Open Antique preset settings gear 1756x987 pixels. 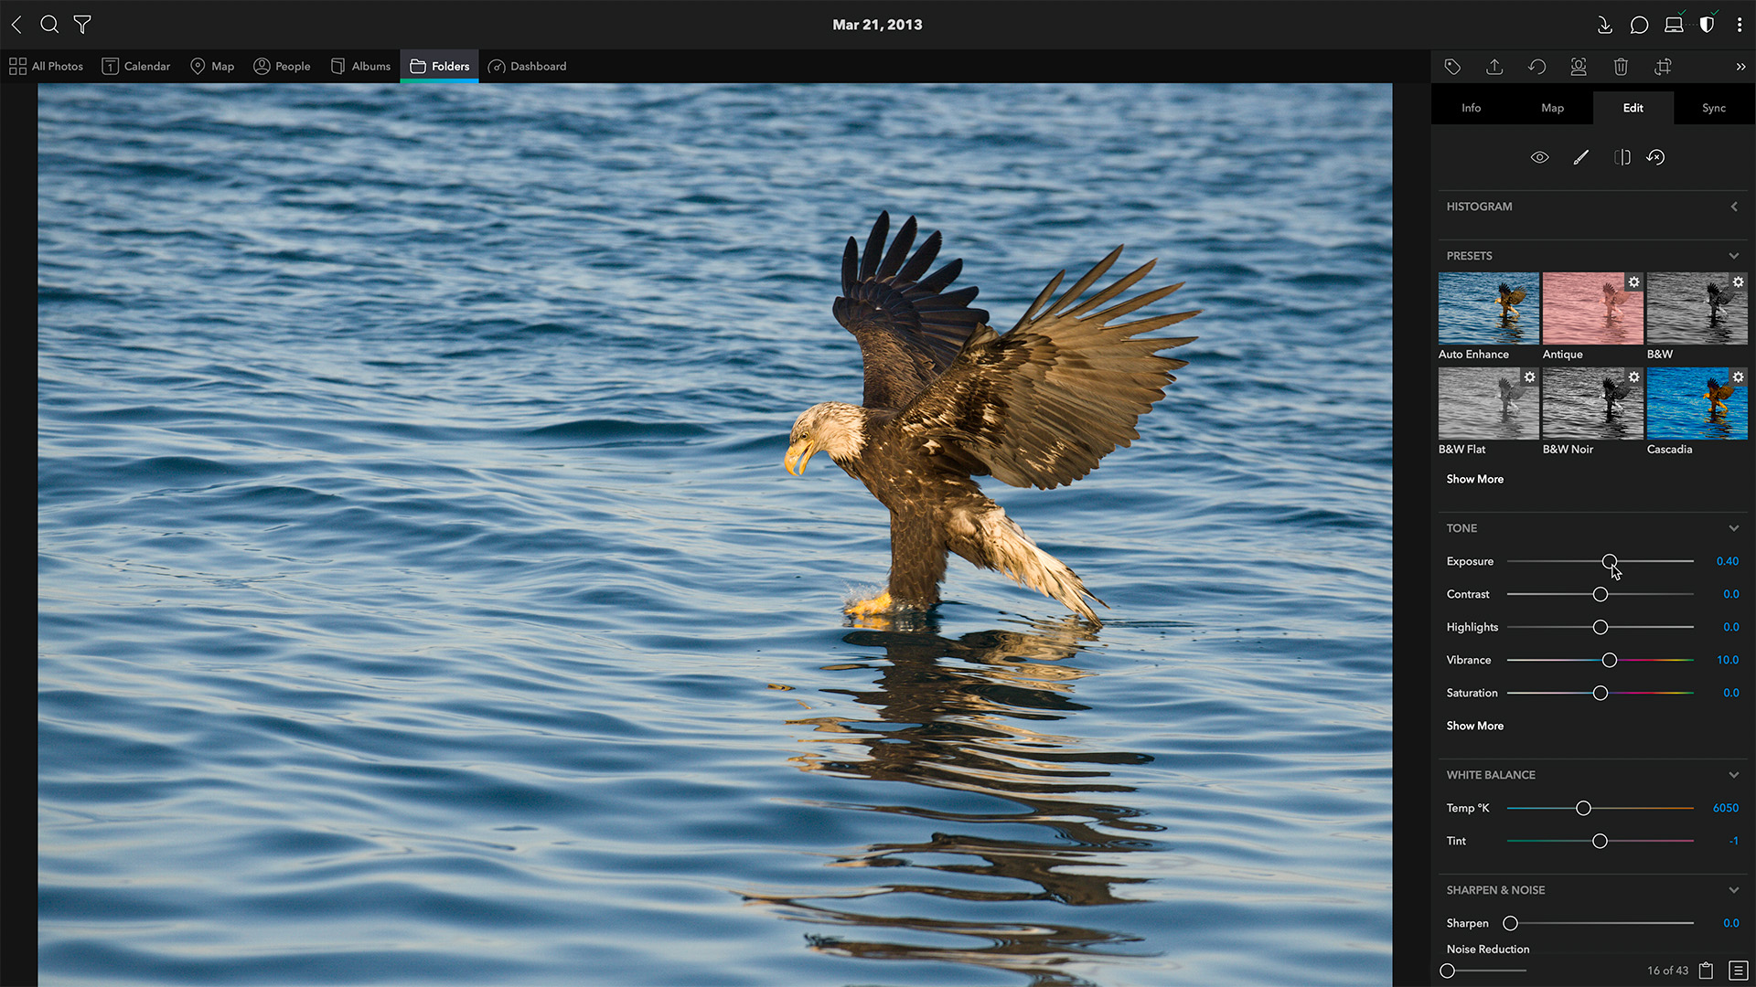[x=1634, y=282]
